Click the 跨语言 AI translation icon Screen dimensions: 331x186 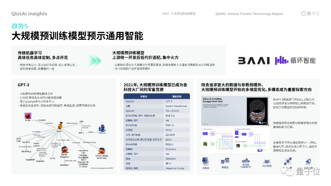[x=225, y=161]
